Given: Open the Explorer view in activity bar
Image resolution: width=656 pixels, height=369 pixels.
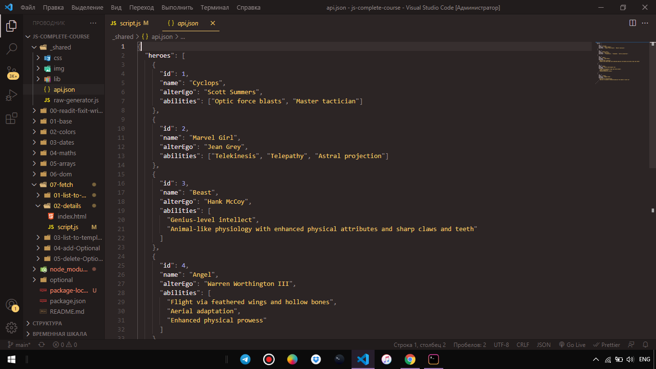Looking at the screenshot, I should [12, 26].
